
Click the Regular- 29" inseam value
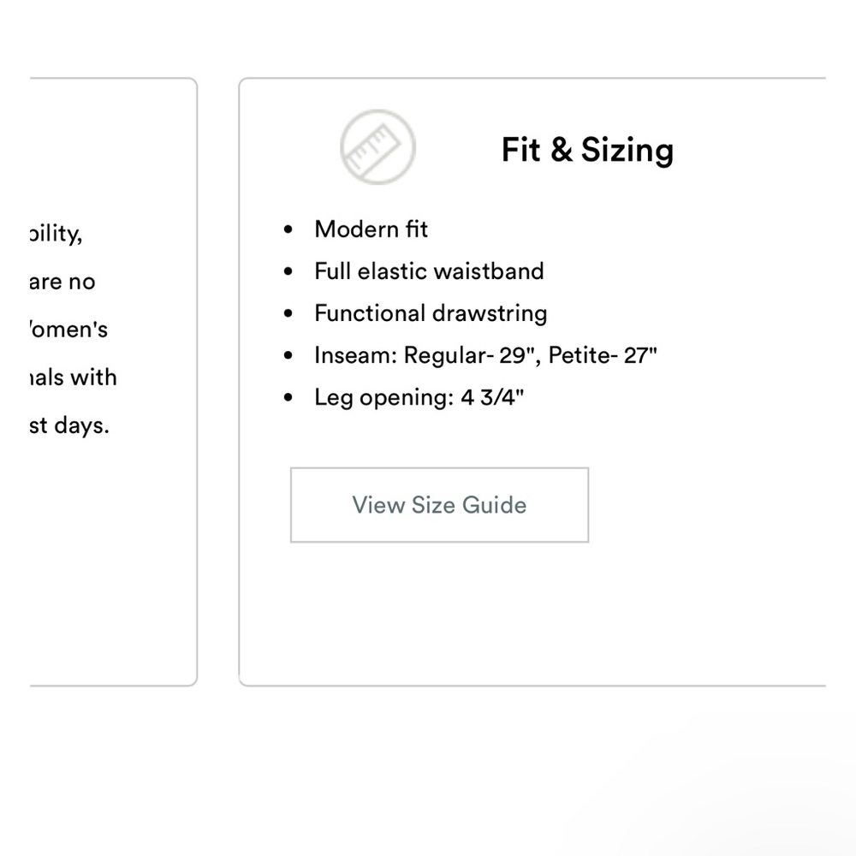(x=468, y=355)
